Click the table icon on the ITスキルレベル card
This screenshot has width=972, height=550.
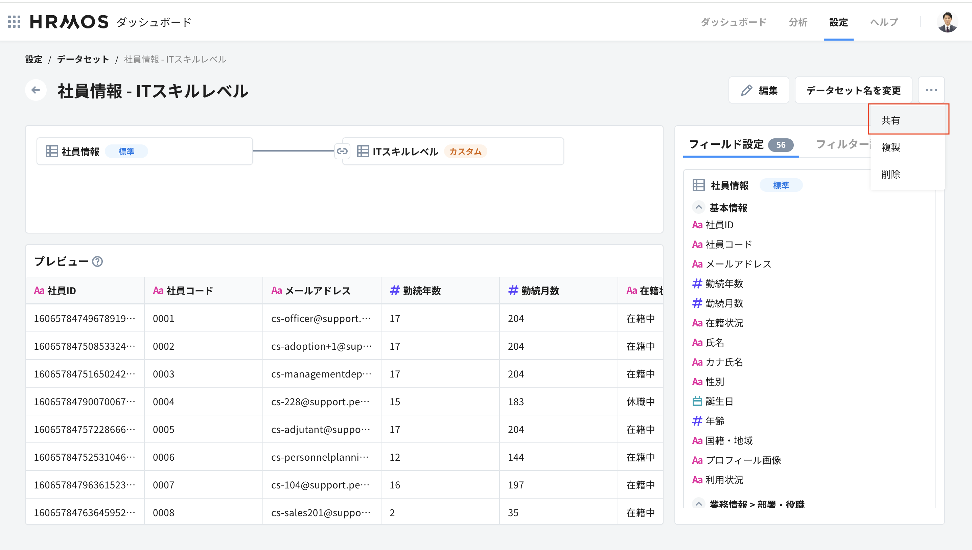(363, 151)
